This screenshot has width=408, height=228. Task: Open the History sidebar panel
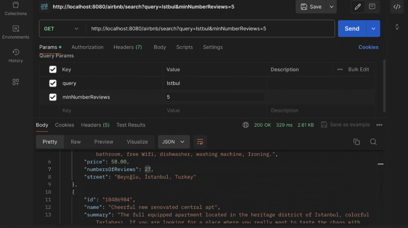click(x=16, y=56)
